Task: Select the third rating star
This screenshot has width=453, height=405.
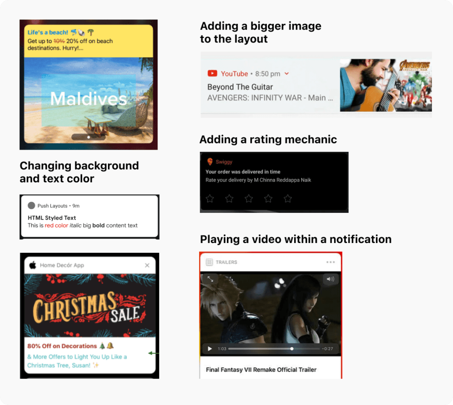Action: click(249, 199)
